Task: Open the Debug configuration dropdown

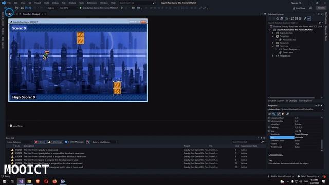Action: tap(52, 8)
